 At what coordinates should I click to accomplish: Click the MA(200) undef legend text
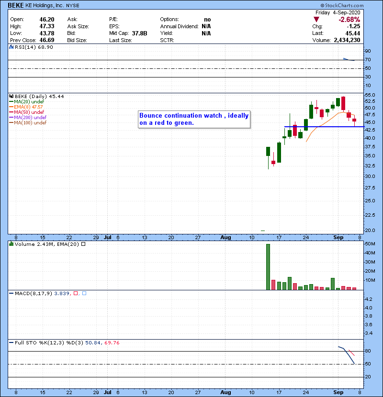(31, 117)
